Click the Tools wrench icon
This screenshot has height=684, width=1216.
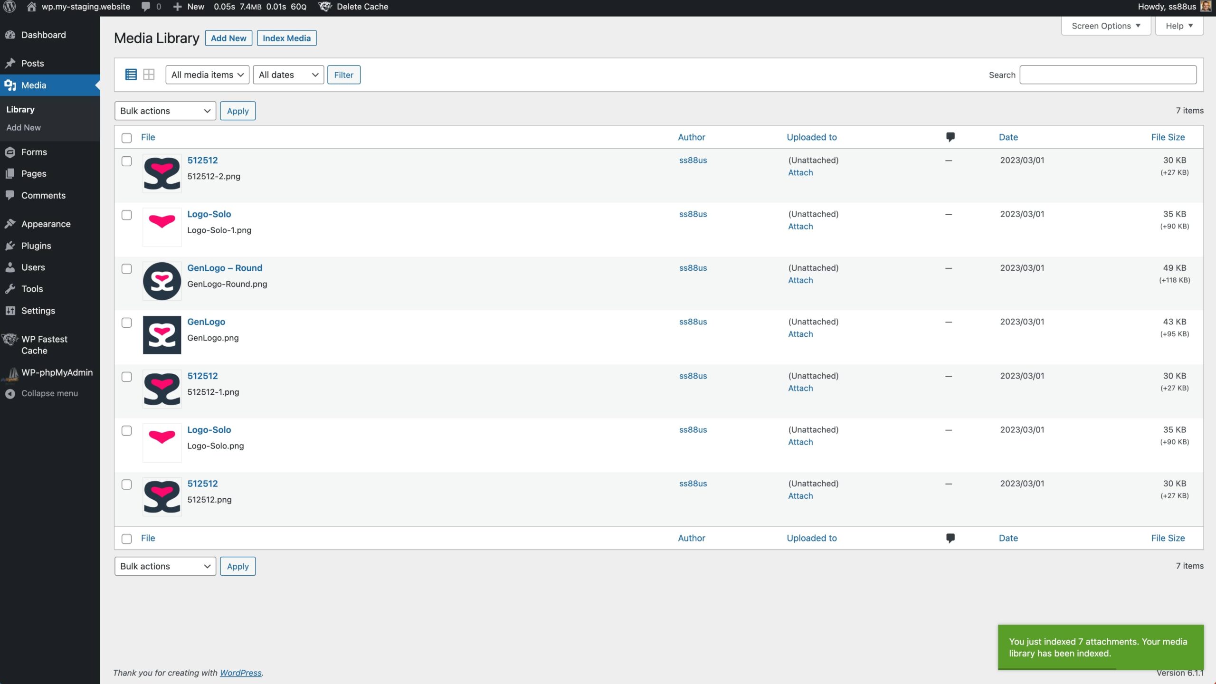tap(10, 289)
